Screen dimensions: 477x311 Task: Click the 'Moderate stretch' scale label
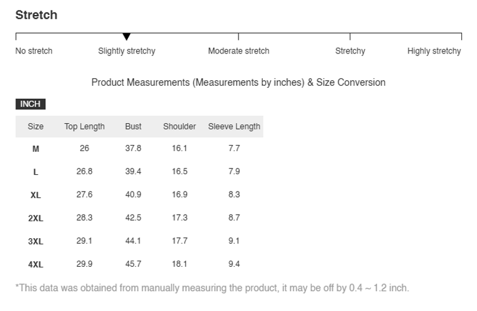(x=238, y=51)
